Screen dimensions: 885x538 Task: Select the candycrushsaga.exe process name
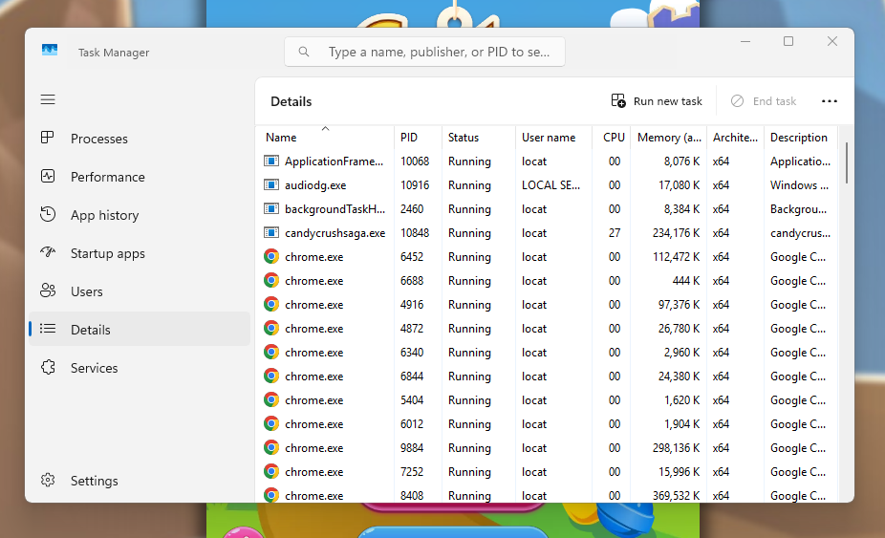335,233
